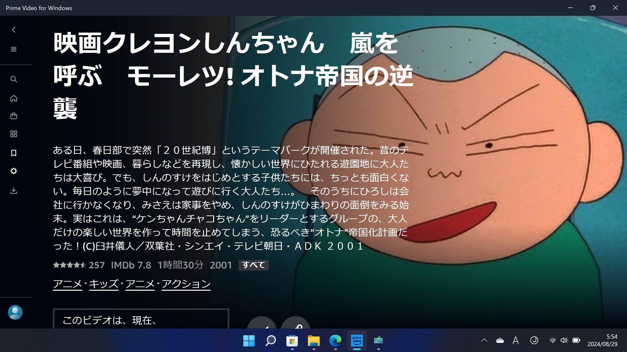Show hidden icons tray chevron
This screenshot has height=352, width=627.
(484, 340)
